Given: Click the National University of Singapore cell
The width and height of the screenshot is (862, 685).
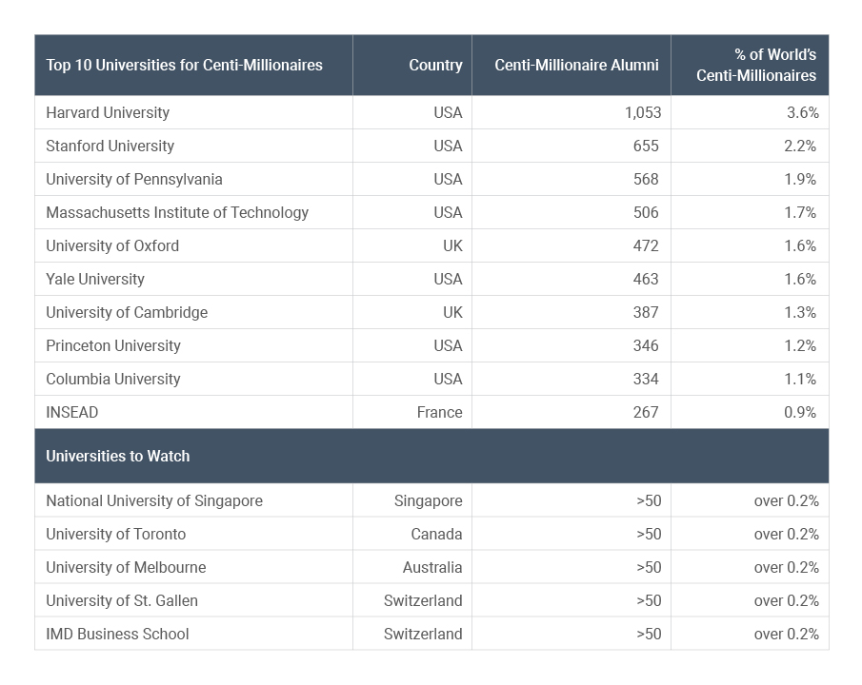Looking at the screenshot, I should tap(154, 500).
